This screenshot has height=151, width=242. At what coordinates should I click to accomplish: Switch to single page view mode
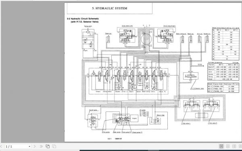point(221,146)
